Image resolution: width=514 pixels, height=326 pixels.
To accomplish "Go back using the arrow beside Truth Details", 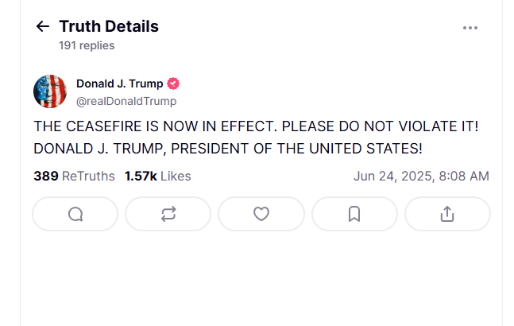I will coord(43,26).
